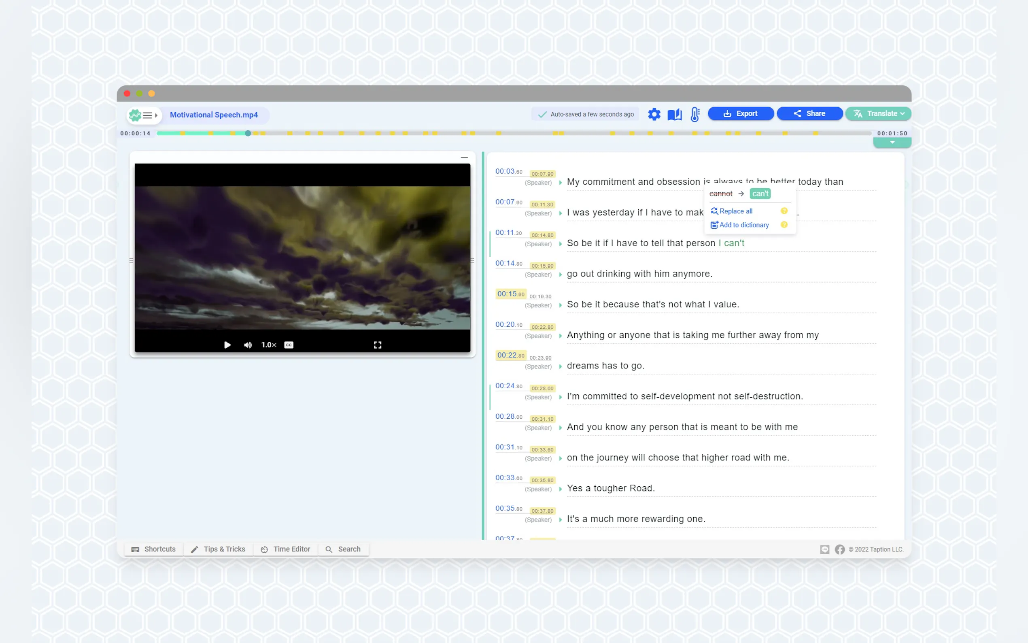
Task: Open the Translate dropdown
Action: pyautogui.click(x=878, y=113)
